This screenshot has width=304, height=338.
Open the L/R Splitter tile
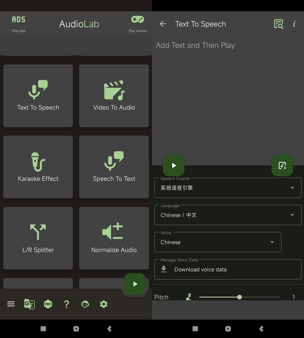click(x=38, y=238)
